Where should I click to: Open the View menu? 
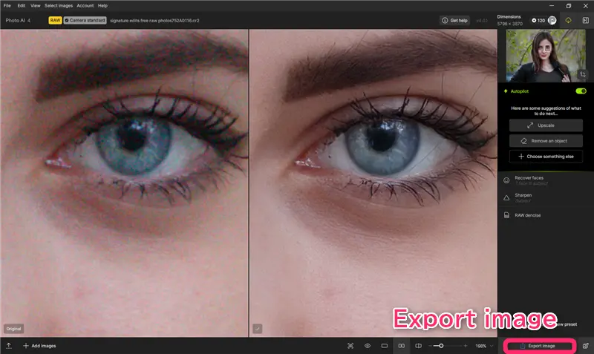tap(35, 6)
